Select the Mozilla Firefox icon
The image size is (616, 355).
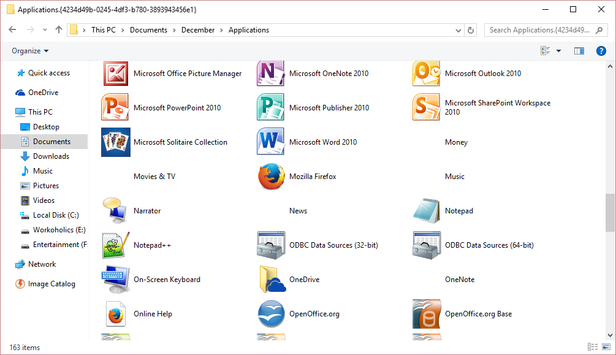[271, 177]
